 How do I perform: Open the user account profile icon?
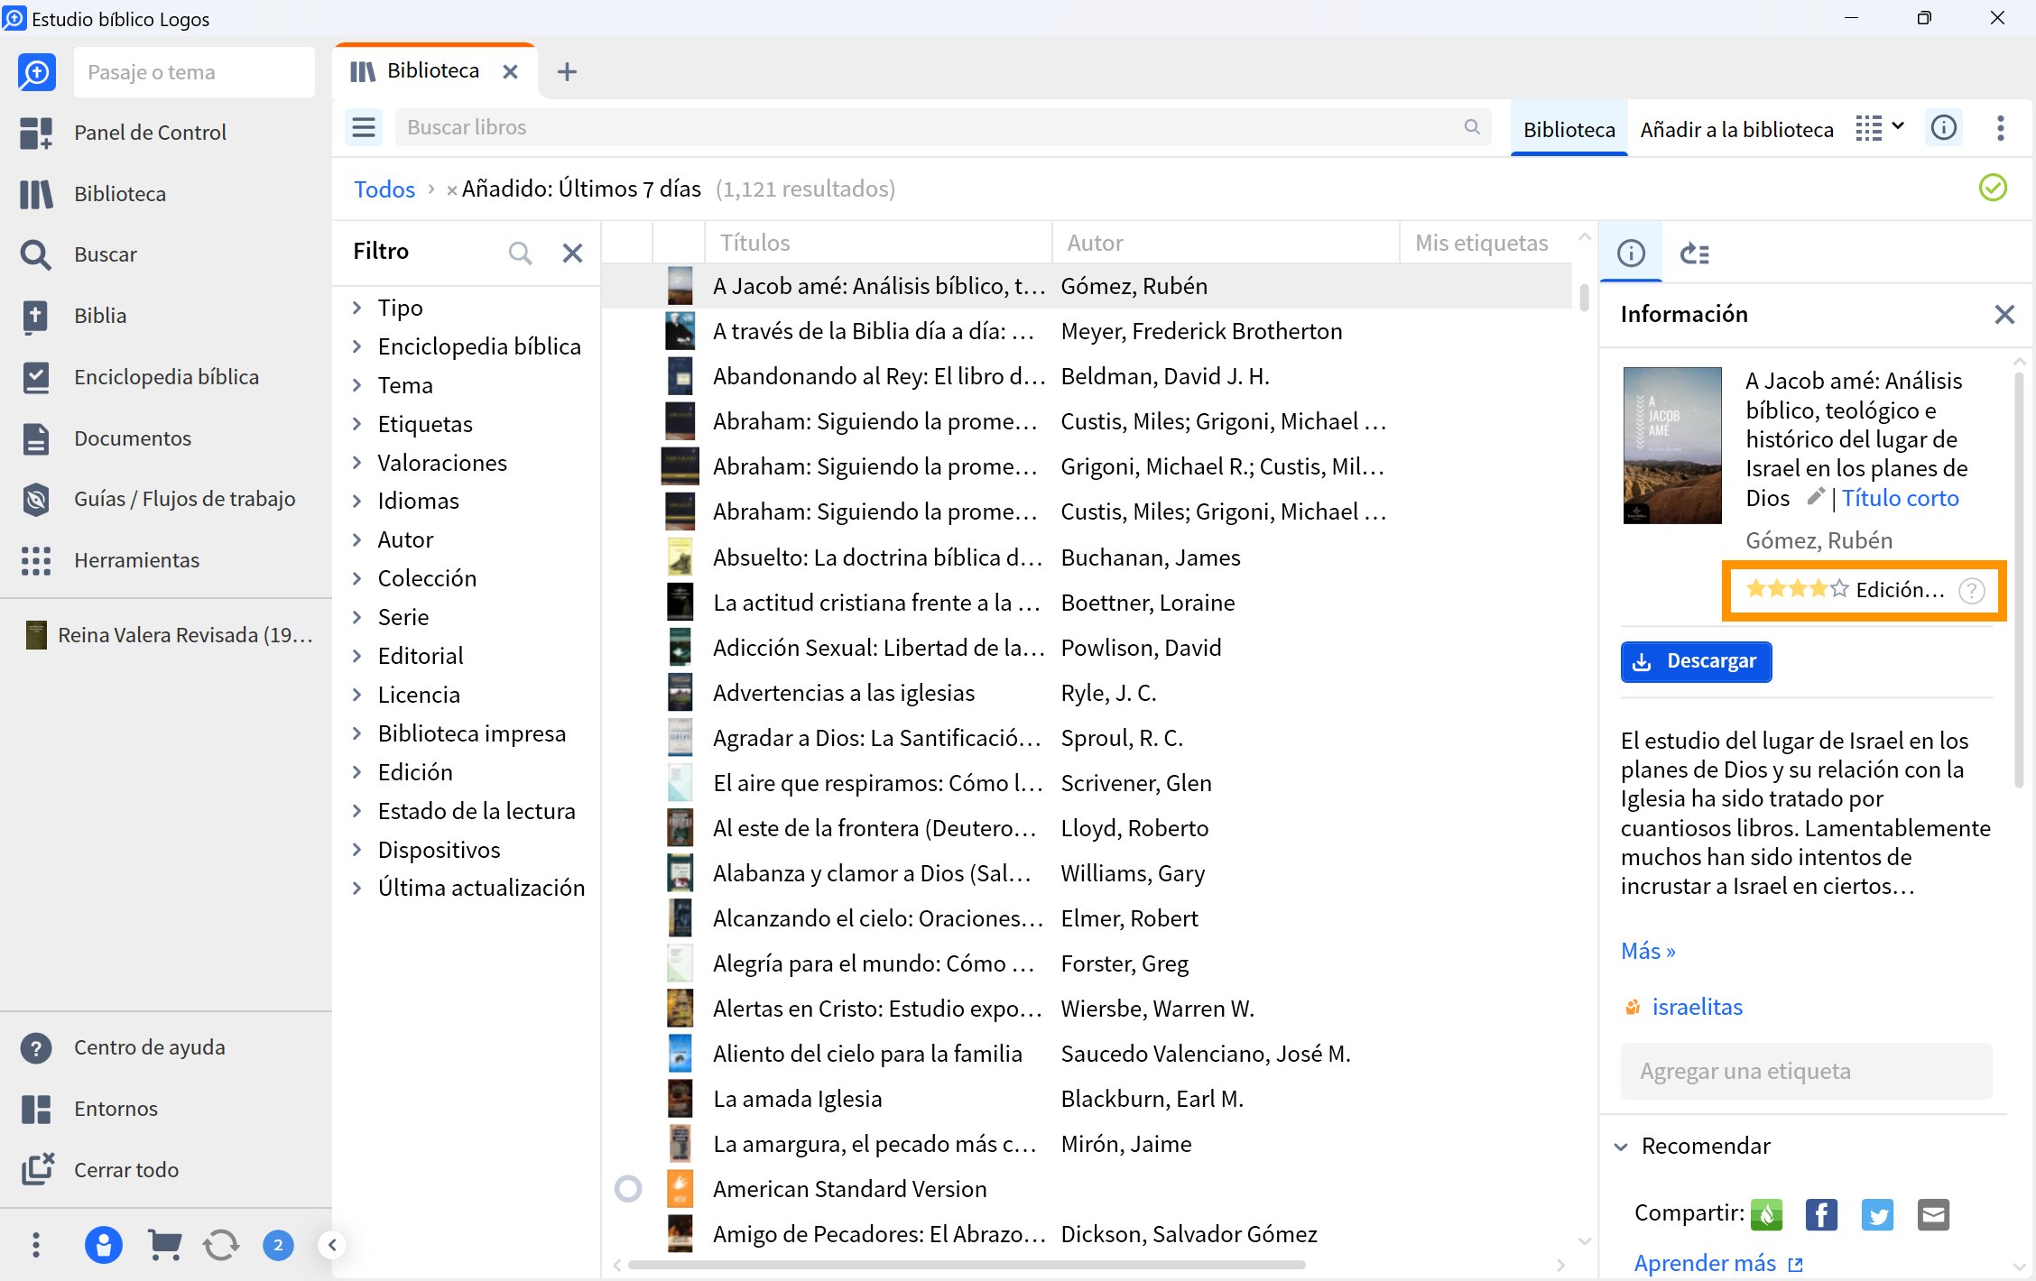click(104, 1246)
